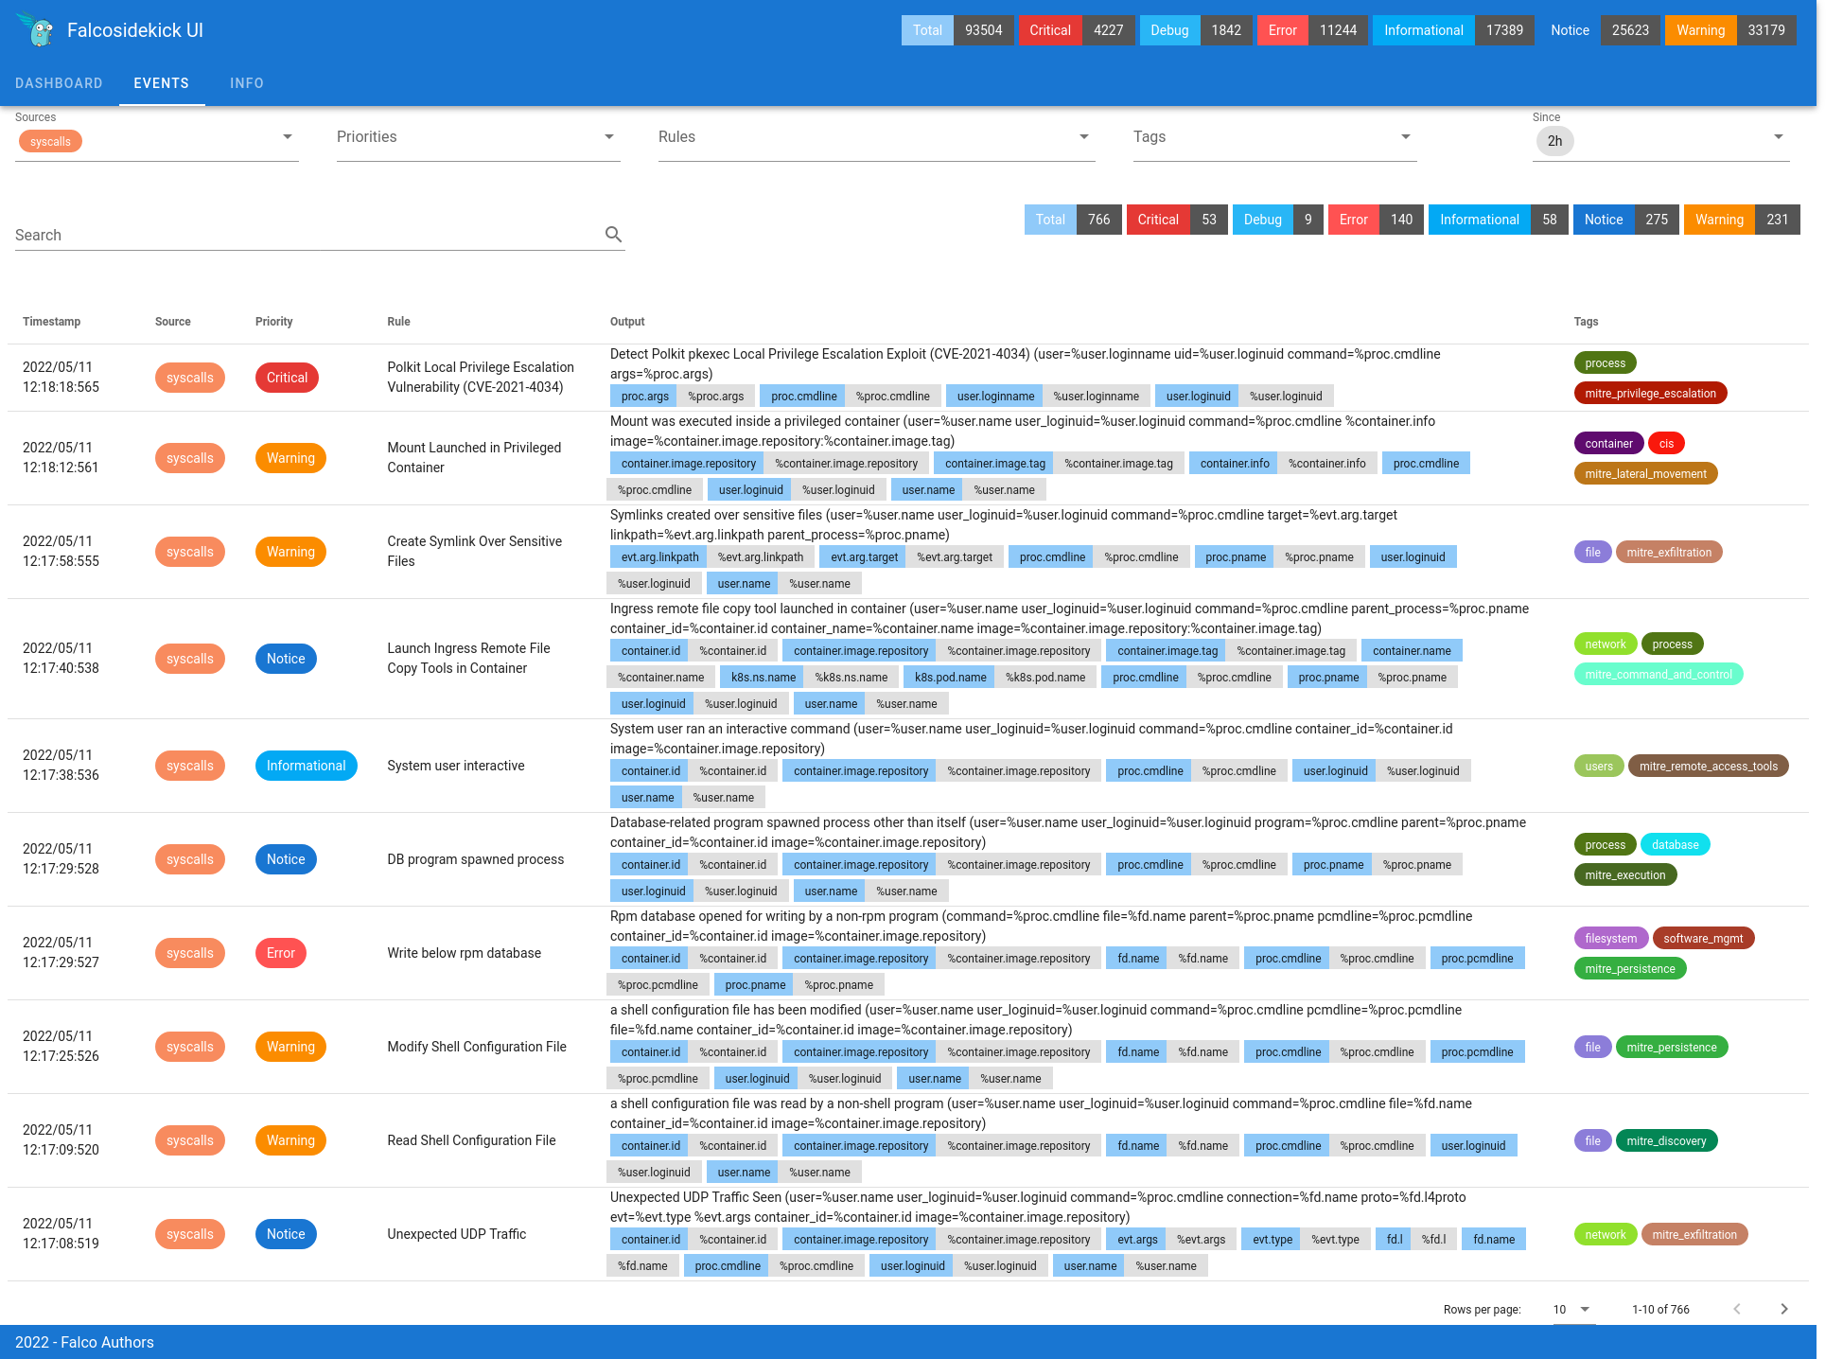The image size is (1843, 1359).
Task: Toggle the syscalls source filter
Action: click(53, 140)
